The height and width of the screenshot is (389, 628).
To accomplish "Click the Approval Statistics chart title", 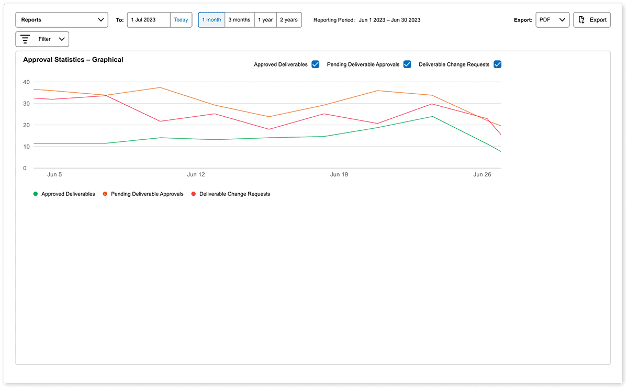I will pos(73,60).
